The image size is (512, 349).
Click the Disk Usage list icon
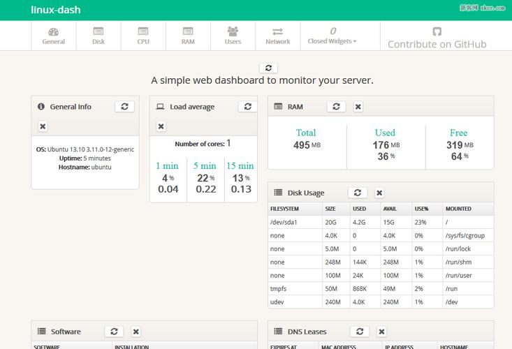coord(278,193)
